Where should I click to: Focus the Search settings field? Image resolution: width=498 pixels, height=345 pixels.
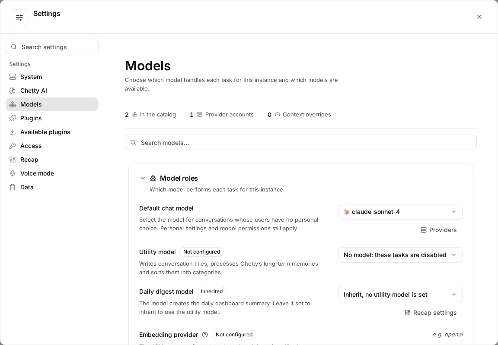(52, 47)
